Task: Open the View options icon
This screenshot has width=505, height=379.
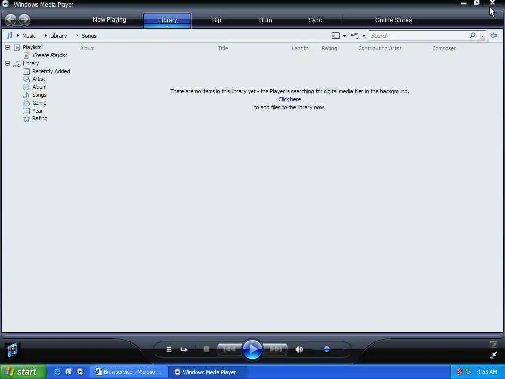Action: (x=354, y=36)
